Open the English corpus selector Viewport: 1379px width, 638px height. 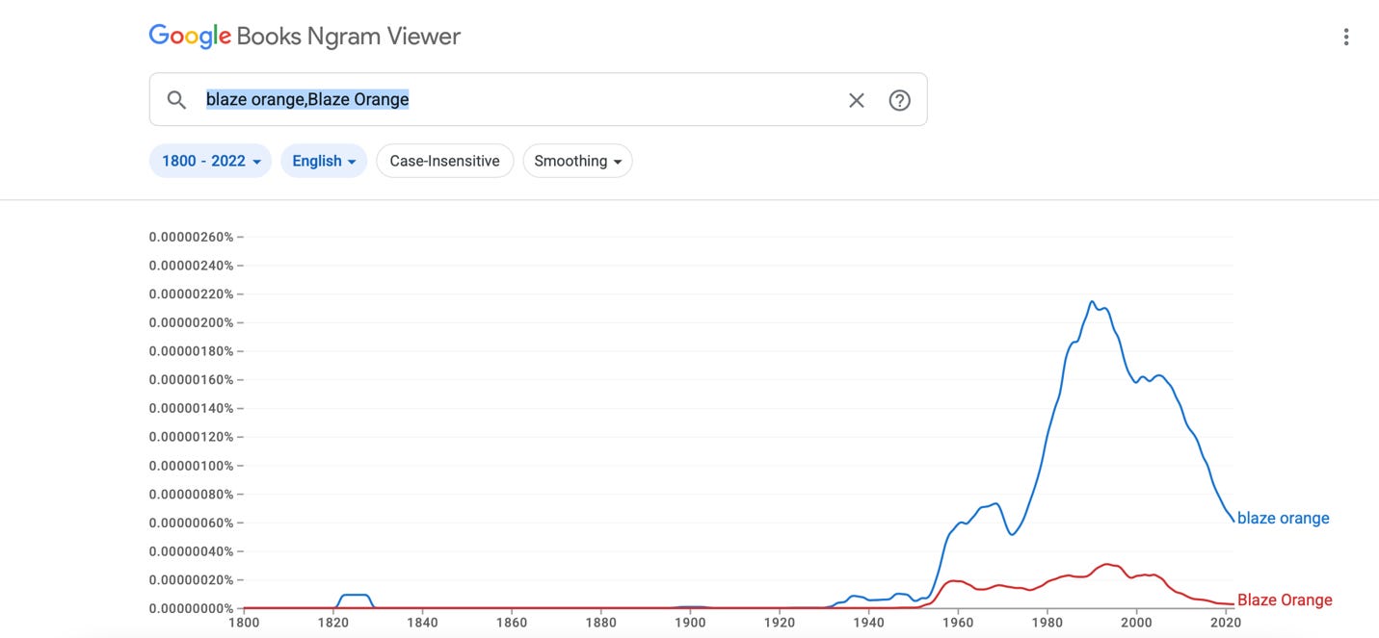point(324,161)
